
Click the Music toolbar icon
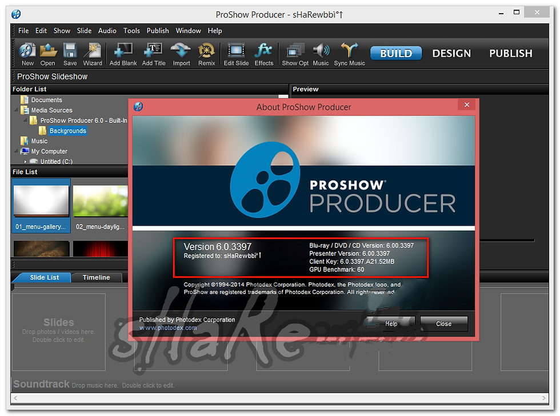pos(321,54)
